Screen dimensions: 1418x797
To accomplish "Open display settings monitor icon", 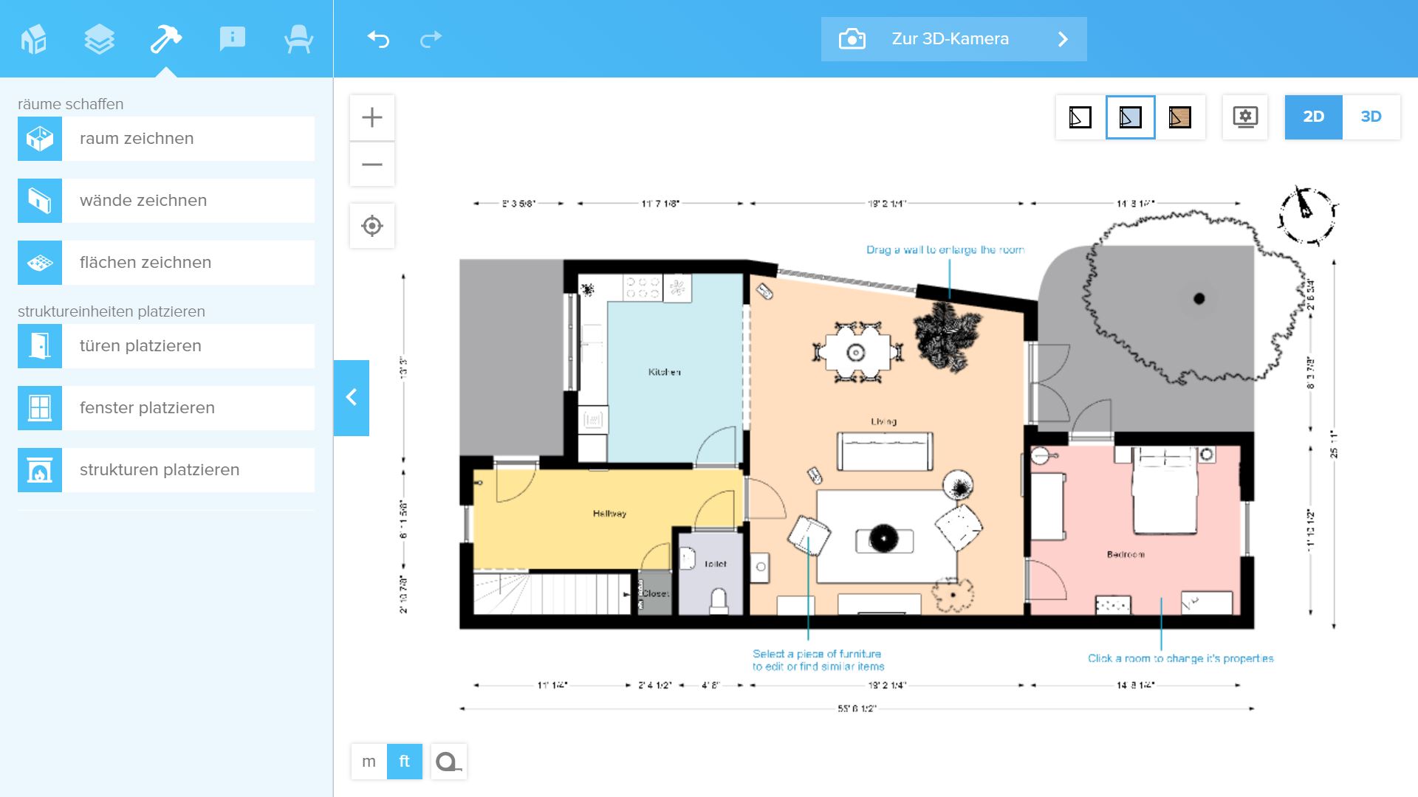I will click(1245, 117).
